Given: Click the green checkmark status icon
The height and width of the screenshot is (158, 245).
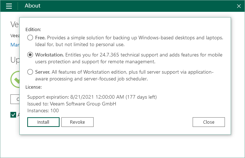Looking at the screenshot, I should click(15, 79).
